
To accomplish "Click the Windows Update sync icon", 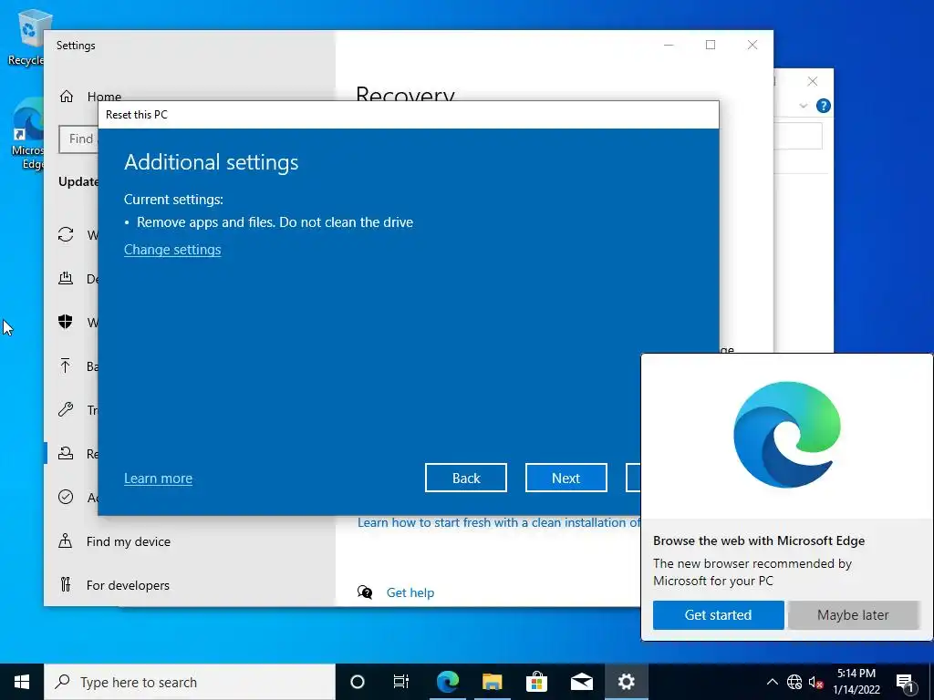I will coord(66,234).
